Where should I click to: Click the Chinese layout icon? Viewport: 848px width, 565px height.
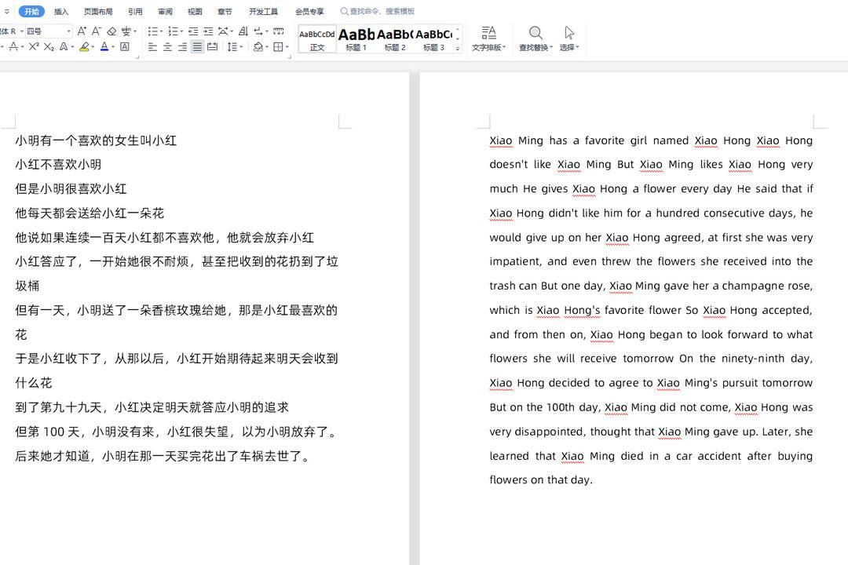click(x=223, y=31)
